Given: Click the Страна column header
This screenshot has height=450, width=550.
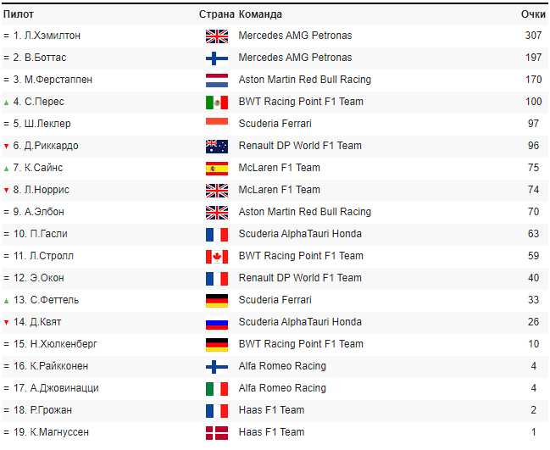Looking at the screenshot, I should (217, 14).
